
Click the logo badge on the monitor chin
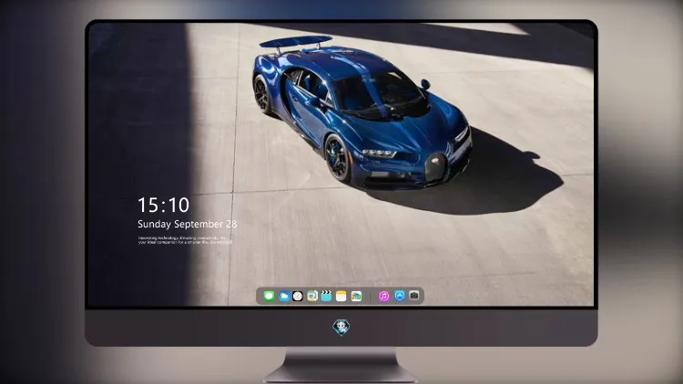(341, 328)
